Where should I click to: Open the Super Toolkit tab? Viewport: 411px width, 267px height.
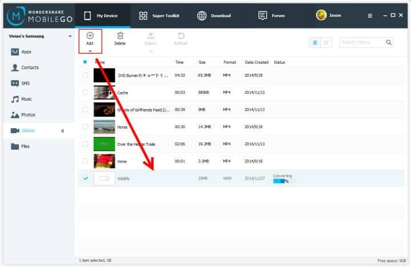(159, 16)
